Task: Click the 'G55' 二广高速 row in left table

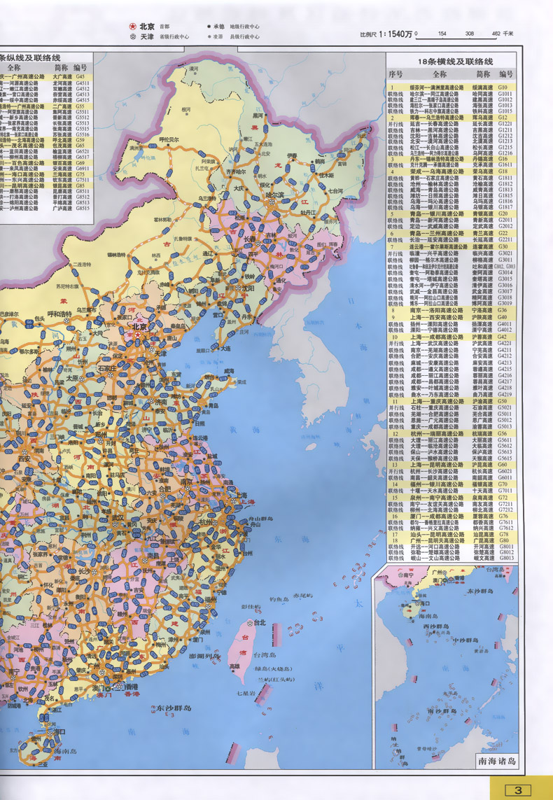Action: click(46, 106)
